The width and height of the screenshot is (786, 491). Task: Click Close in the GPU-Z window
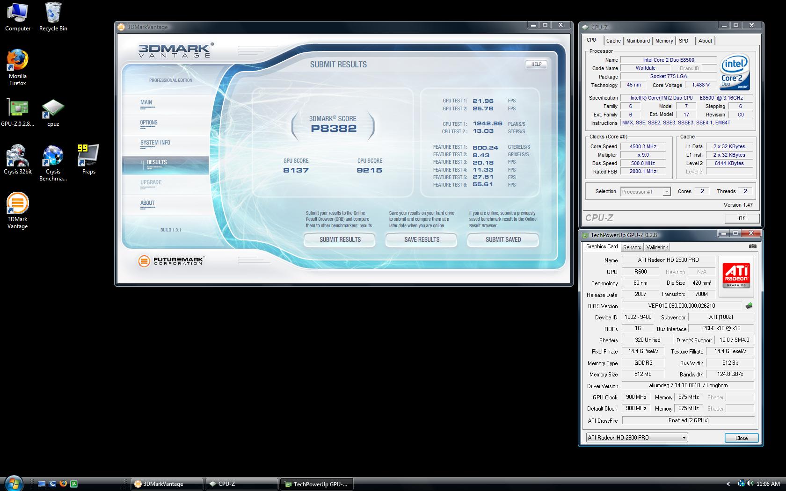(741, 438)
